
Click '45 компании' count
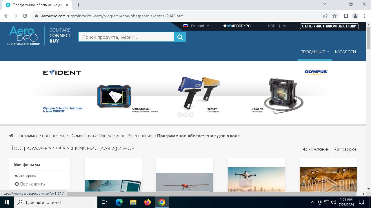(316, 149)
